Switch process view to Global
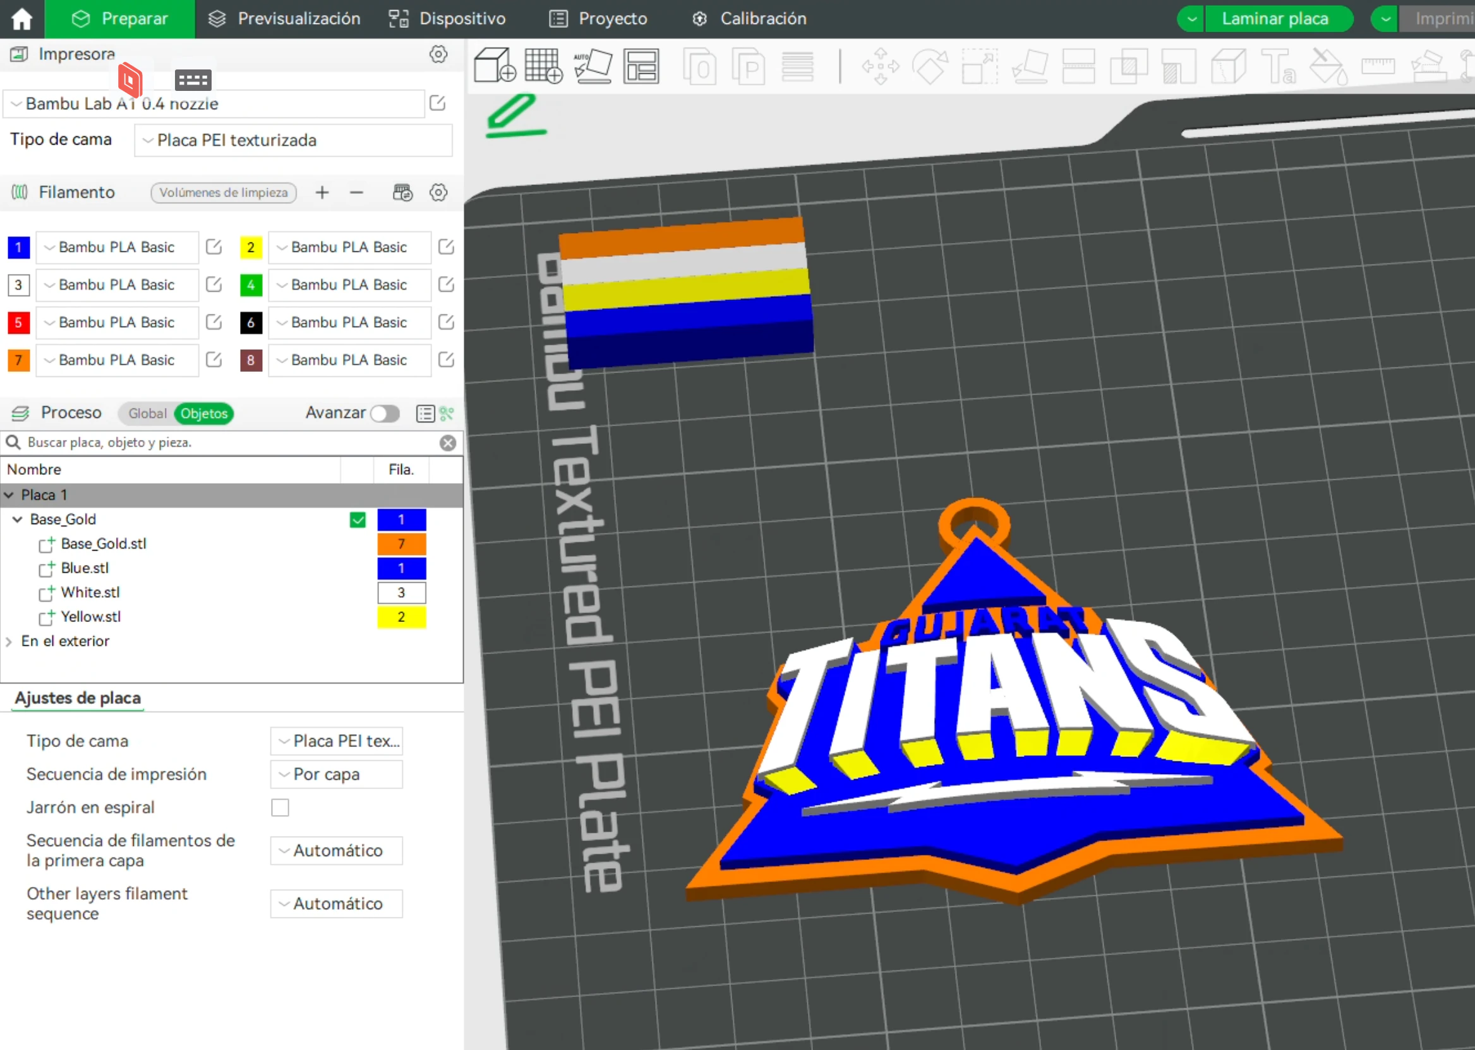 [x=147, y=413]
